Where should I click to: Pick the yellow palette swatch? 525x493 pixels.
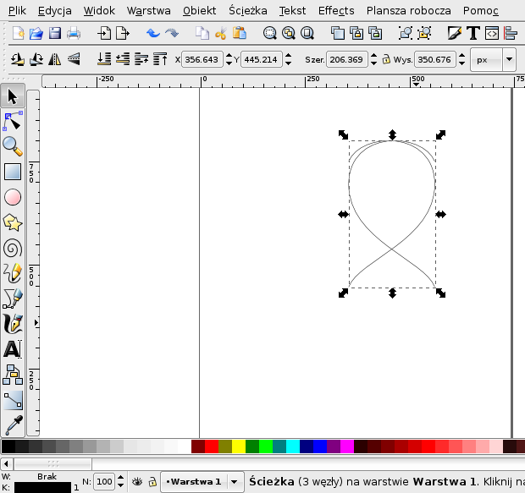[239, 446]
